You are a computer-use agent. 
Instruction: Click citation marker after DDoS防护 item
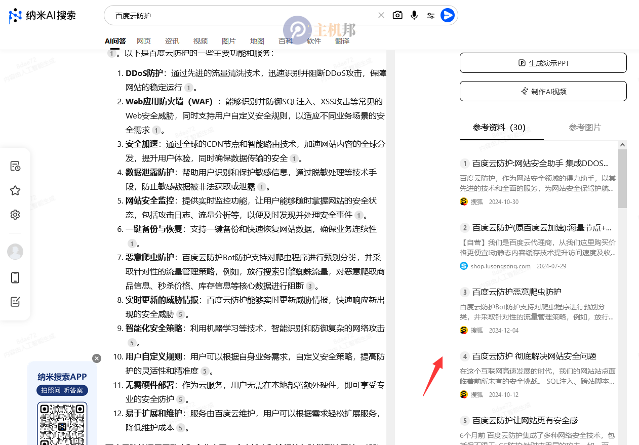click(189, 88)
